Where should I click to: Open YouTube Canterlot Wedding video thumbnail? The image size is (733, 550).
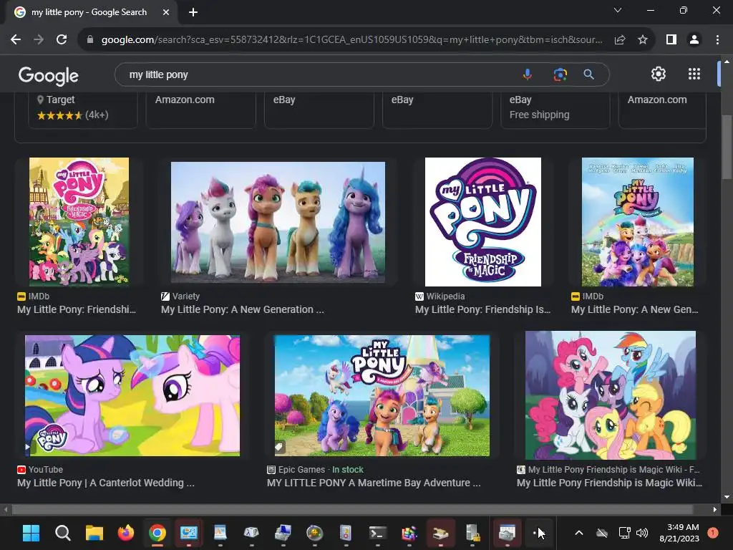point(132,395)
